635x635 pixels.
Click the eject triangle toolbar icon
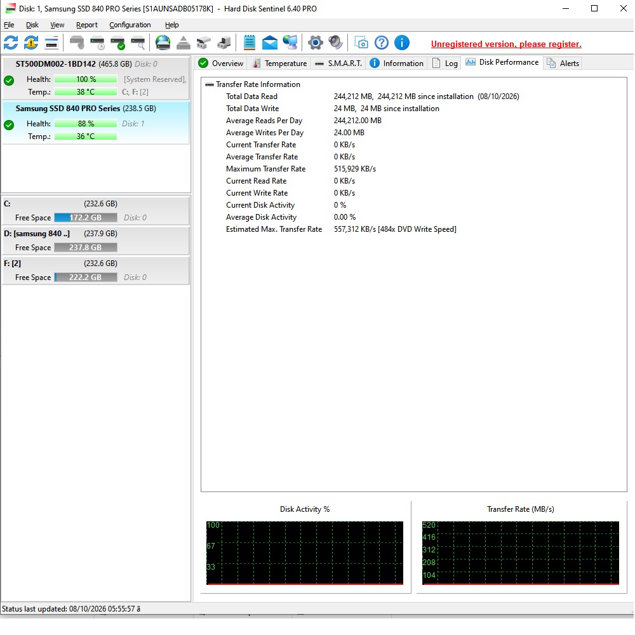click(184, 43)
